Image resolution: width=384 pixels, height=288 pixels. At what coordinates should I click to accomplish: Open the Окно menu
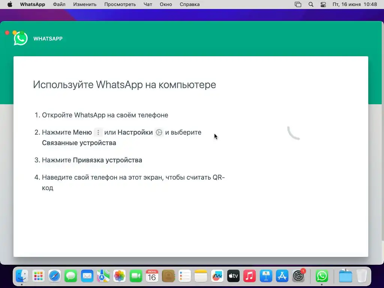click(x=166, y=4)
